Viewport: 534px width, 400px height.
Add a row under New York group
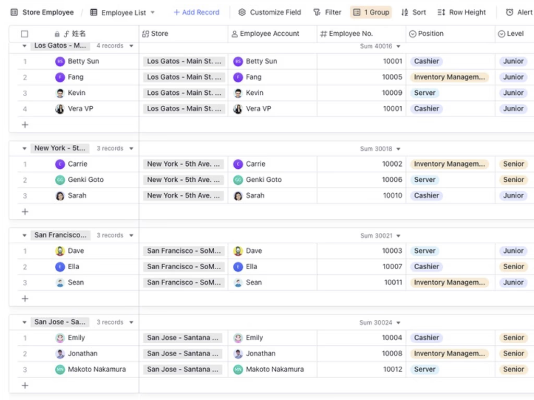25,211
